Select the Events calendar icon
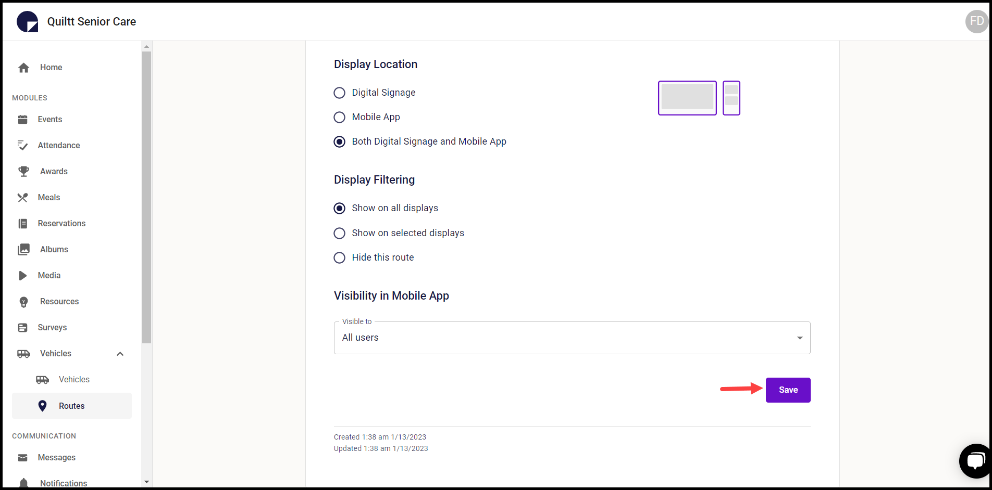Image resolution: width=992 pixels, height=490 pixels. click(23, 119)
